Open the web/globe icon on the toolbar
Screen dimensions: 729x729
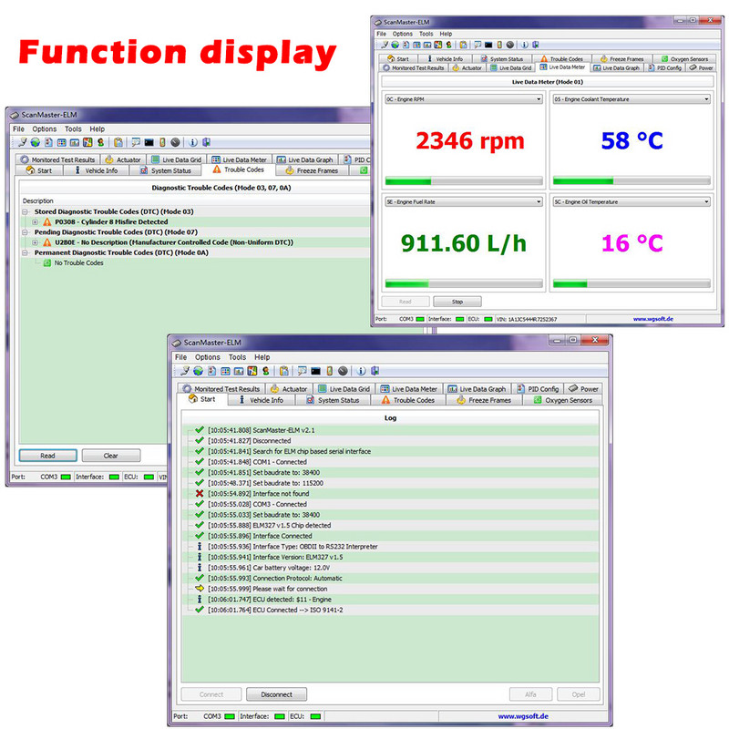(198, 371)
